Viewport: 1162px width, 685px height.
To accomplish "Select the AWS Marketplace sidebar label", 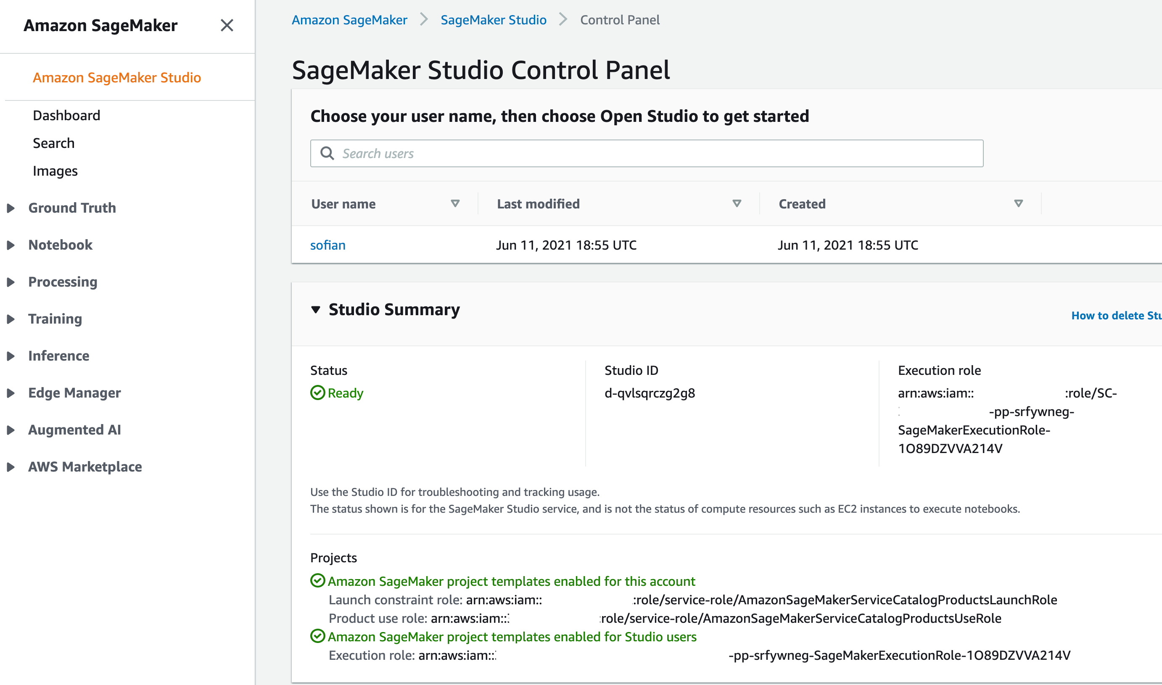I will click(x=85, y=466).
